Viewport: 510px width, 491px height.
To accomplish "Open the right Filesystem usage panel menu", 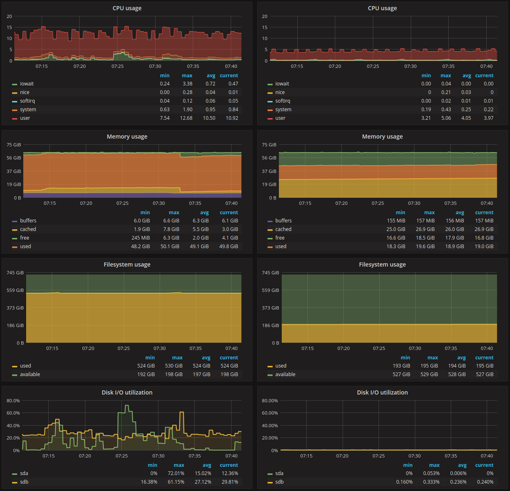I will [382, 264].
